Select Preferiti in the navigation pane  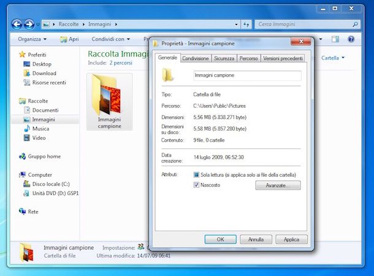[x=37, y=55]
